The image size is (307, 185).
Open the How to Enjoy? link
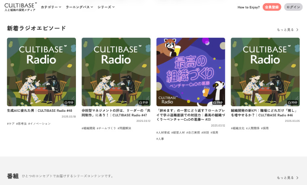(248, 7)
